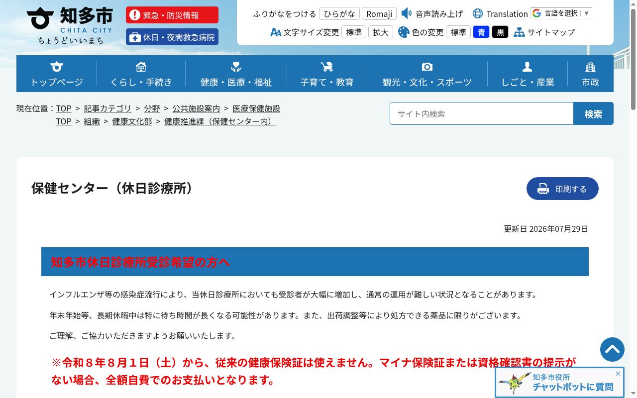Click the 健康推進課（保健センター内） breadcrumb link
Image resolution: width=637 pixels, height=398 pixels.
220,121
